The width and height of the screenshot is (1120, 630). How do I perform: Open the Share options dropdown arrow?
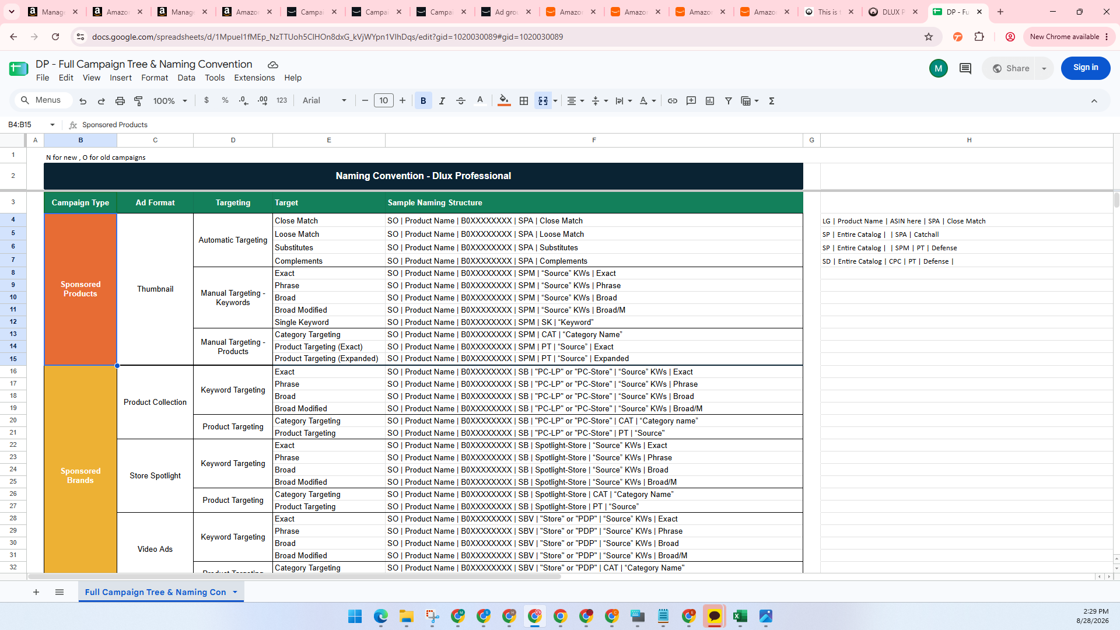click(1044, 68)
